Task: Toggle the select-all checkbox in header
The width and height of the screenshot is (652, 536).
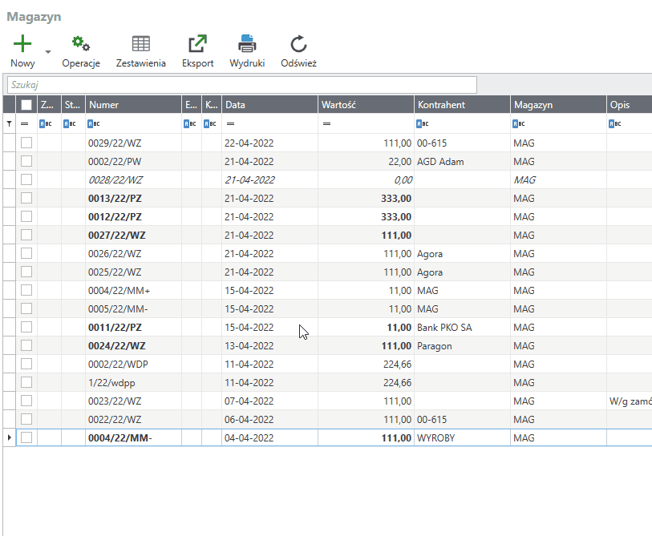Action: 26,105
